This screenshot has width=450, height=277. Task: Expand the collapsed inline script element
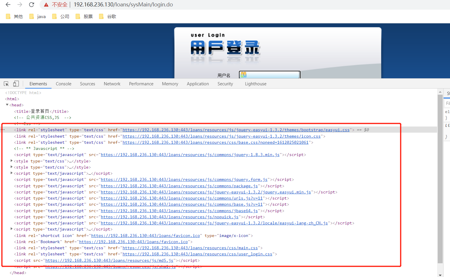[11, 173]
